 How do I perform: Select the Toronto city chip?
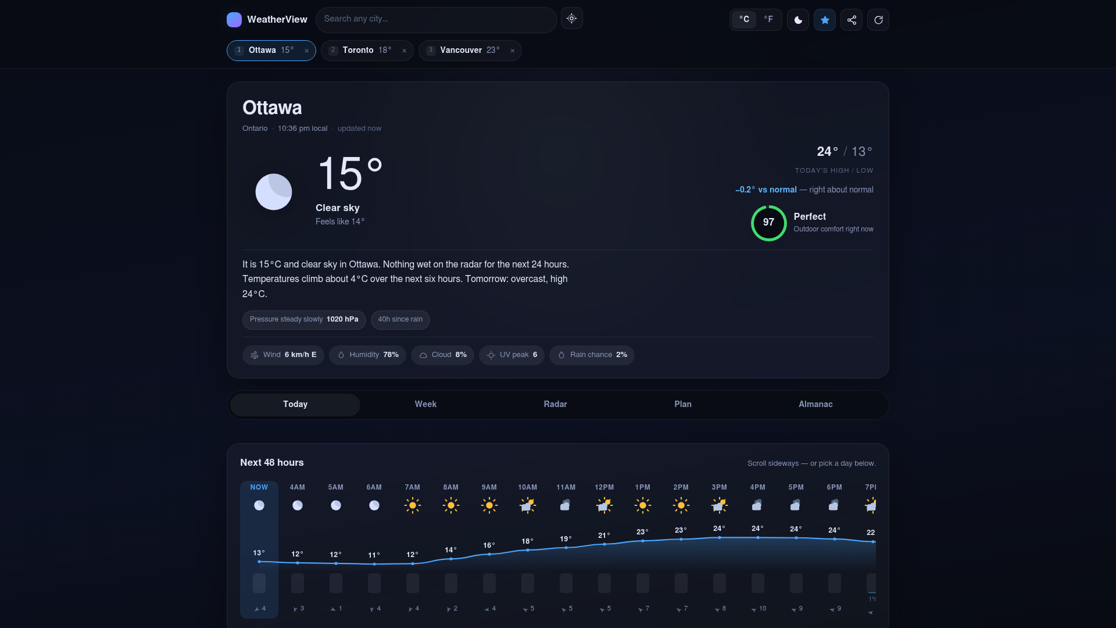click(x=367, y=51)
